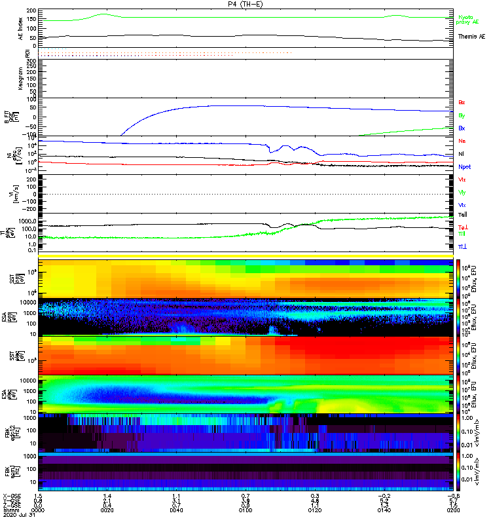Image resolution: width=491 pixels, height=524 pixels.
Task: Click the FBK edc12 mV/m color bar
Action: tap(458, 433)
